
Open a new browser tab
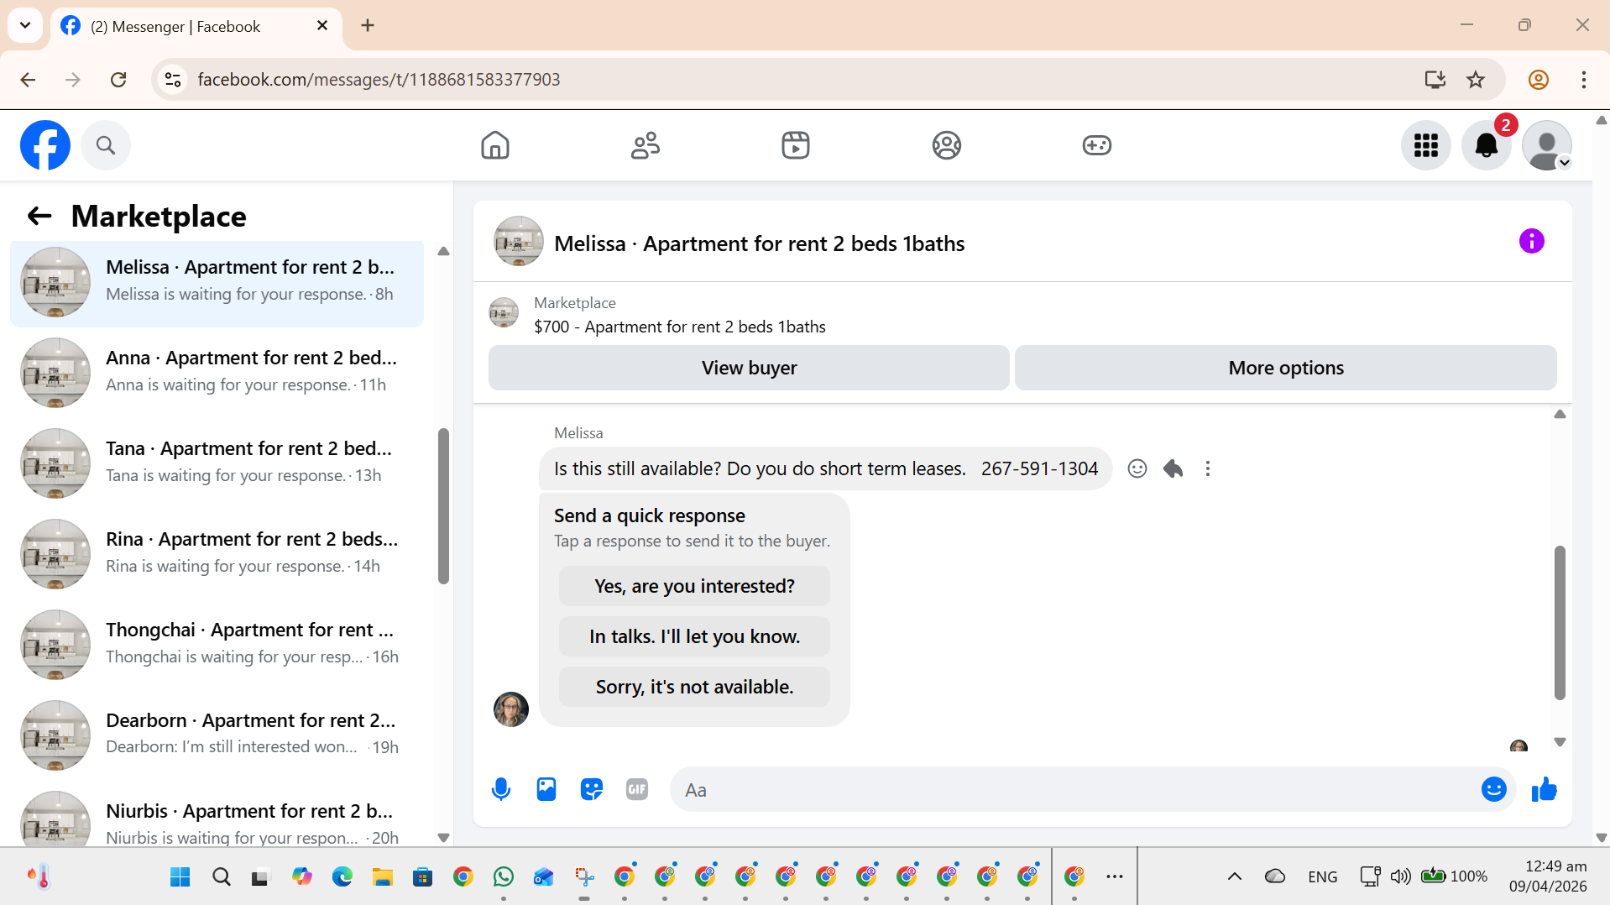pyautogui.click(x=368, y=25)
